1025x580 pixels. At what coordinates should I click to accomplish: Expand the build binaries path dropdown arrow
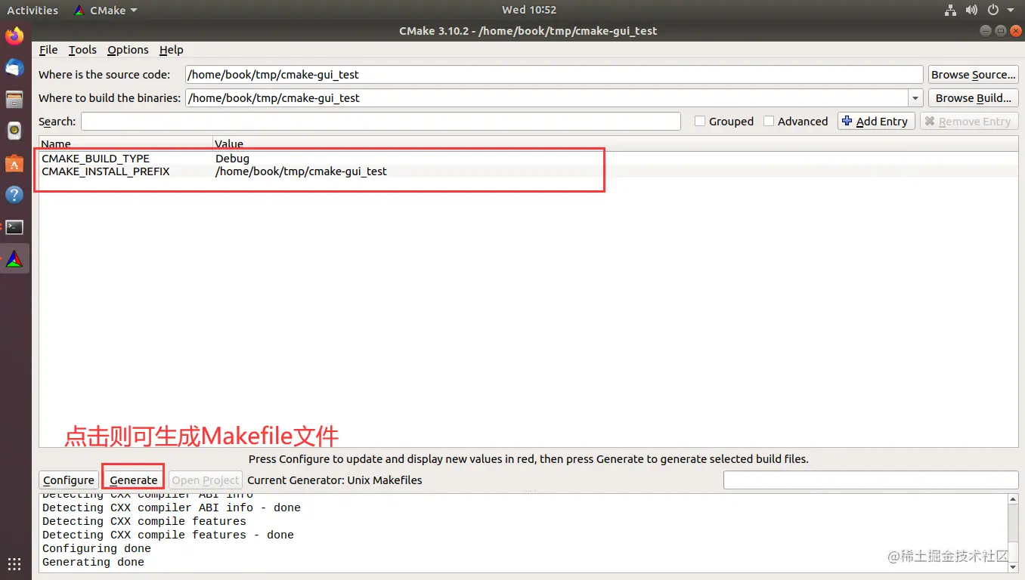click(x=915, y=98)
